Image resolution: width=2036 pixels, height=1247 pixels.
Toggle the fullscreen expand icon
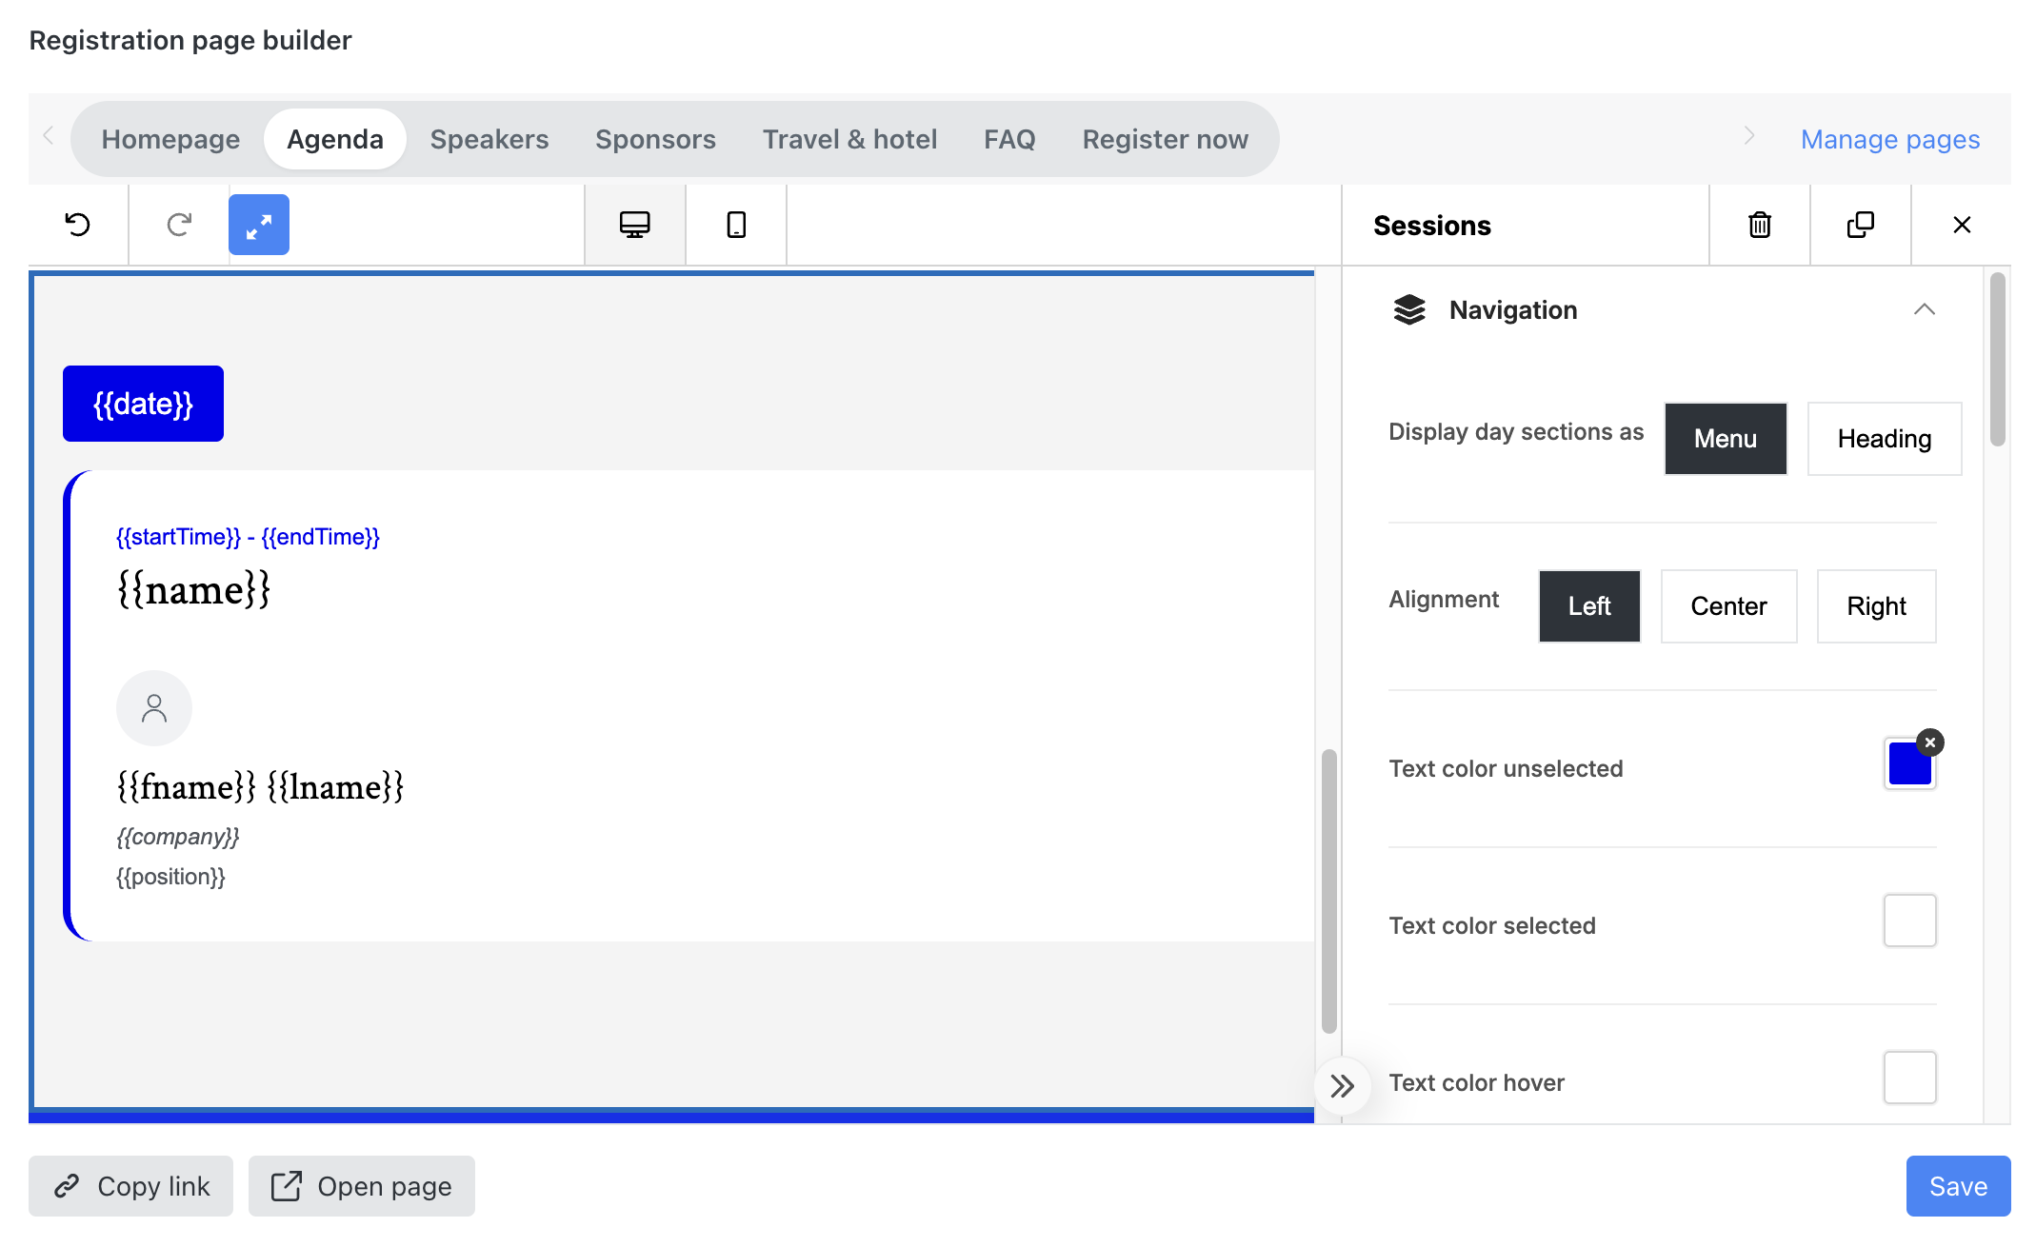click(x=259, y=225)
